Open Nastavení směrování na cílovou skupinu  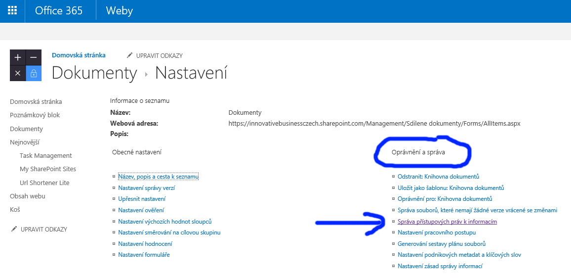[169, 233]
